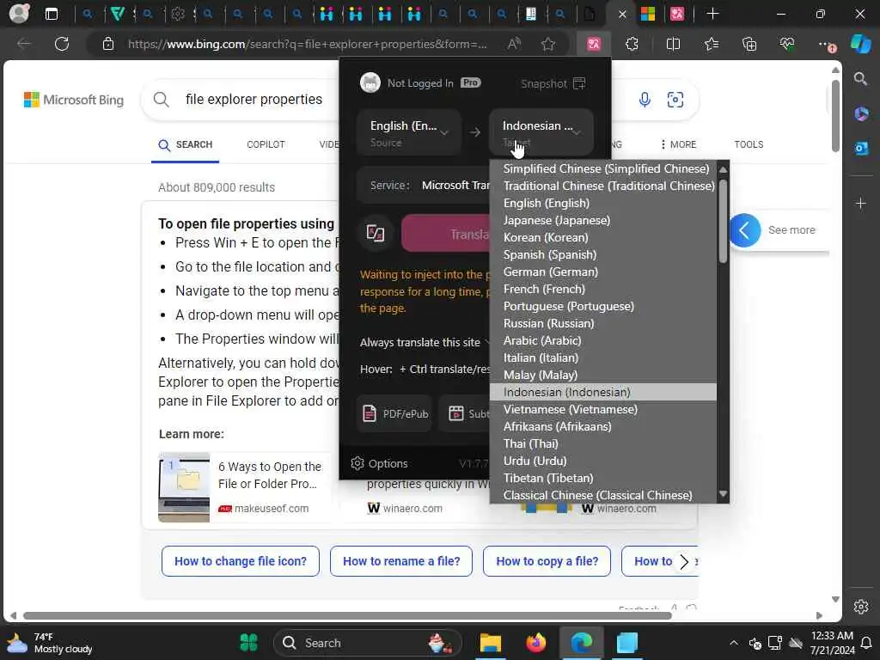Click the translator extension icon in toolbar
This screenshot has height=660, width=880.
[x=593, y=44]
